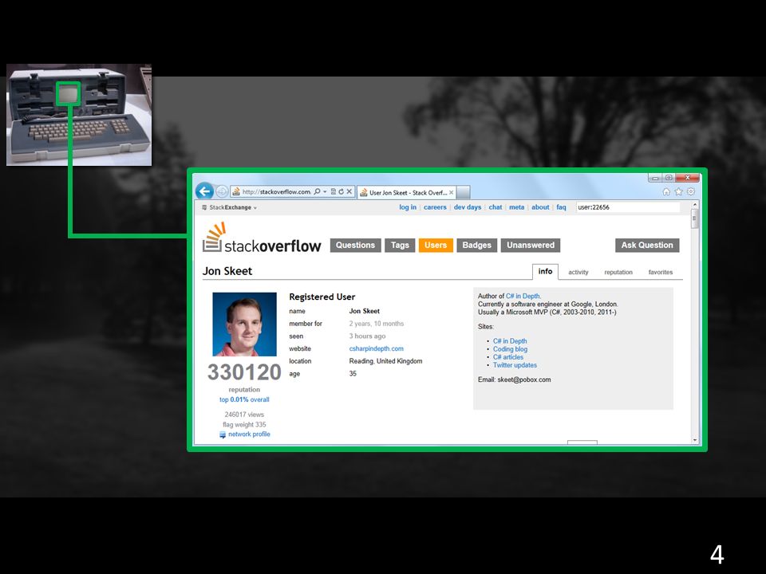This screenshot has width=766, height=574.
Task: Expand the StackExchange network dropdown
Action: coord(230,207)
